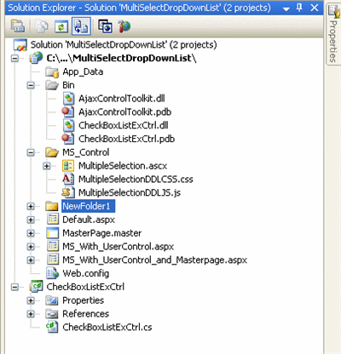Click the grayed Show All Files icon
This screenshot has height=354, width=341.
point(42,26)
